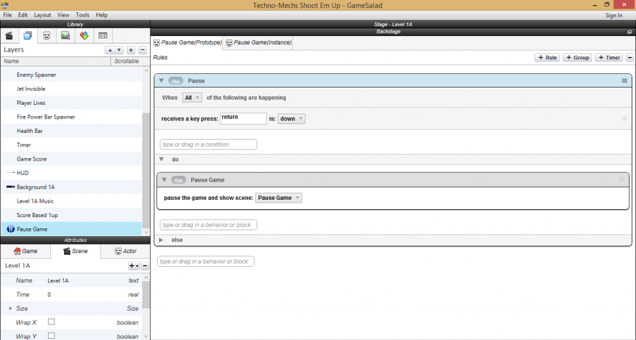
Task: Click the key press 'return' input field
Action: (243, 119)
